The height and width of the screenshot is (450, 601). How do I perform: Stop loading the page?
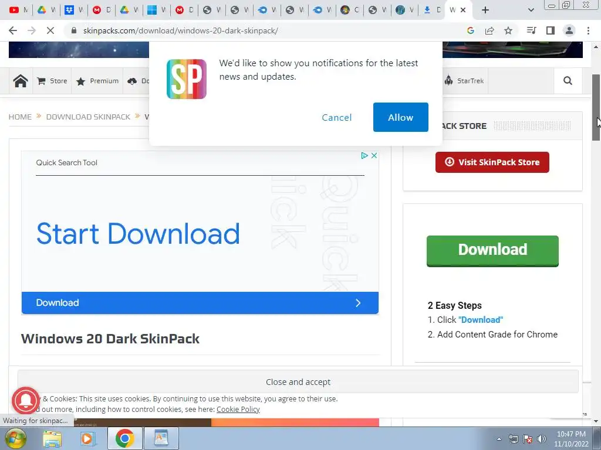pyautogui.click(x=50, y=30)
